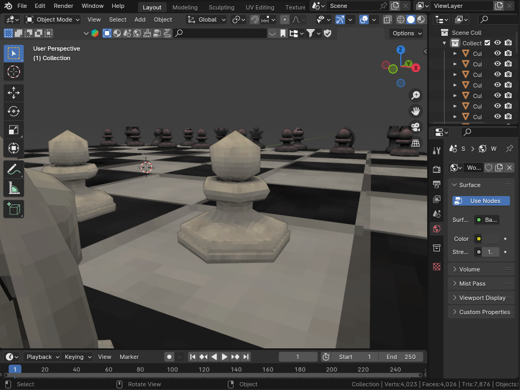Open the Object Mode dropdown
This screenshot has height=390, width=520.
pyautogui.click(x=53, y=19)
